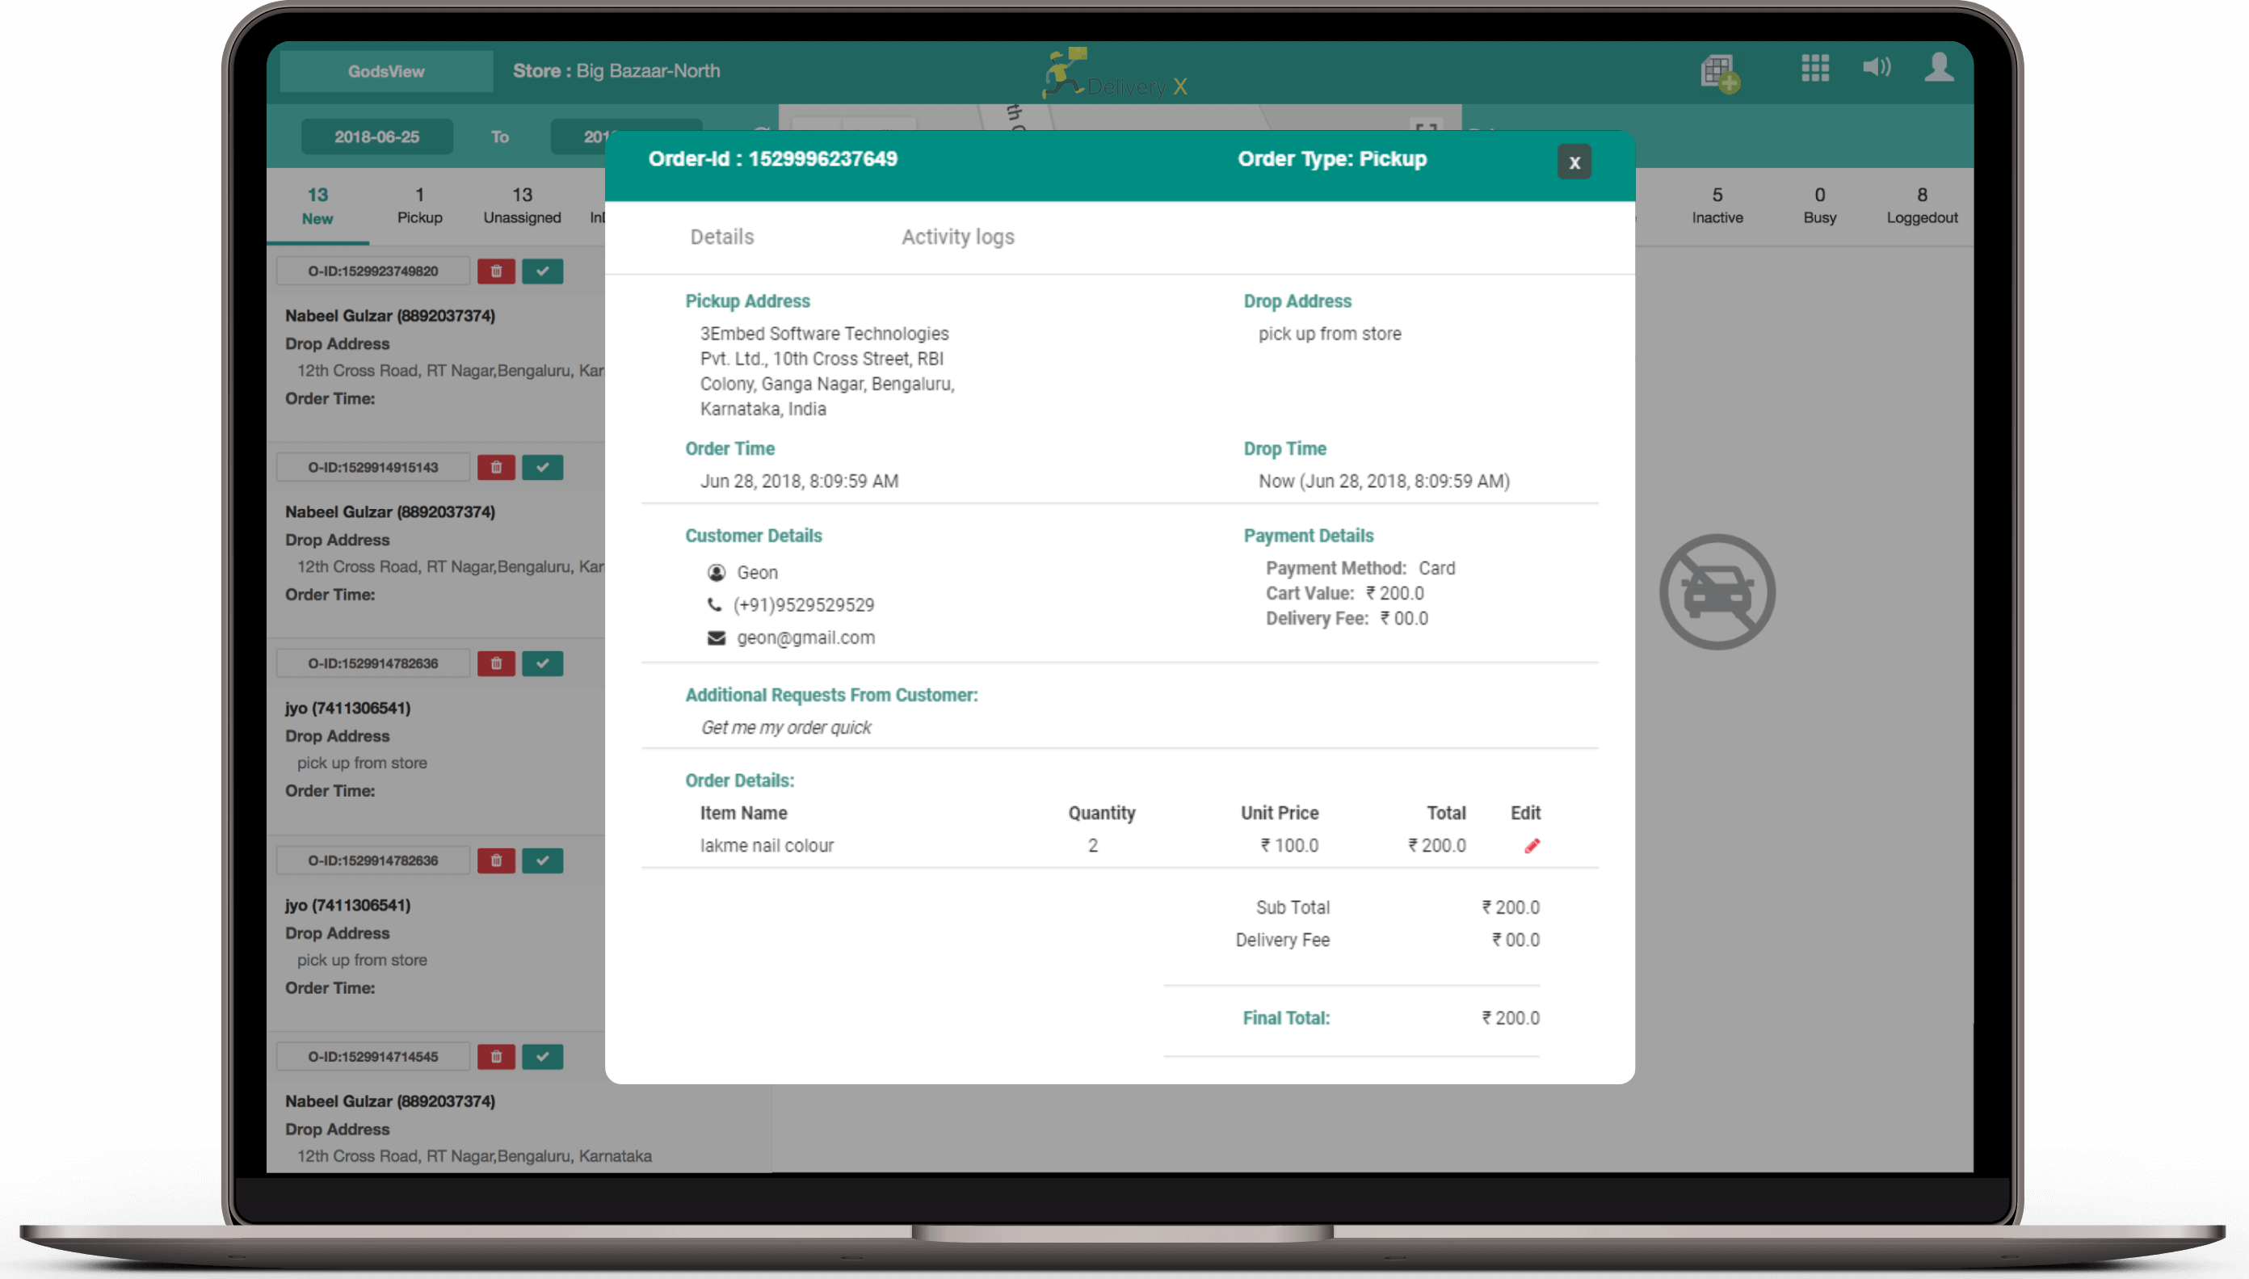This screenshot has width=2249, height=1279.
Task: Click item name lakme nail colour
Action: [x=766, y=845]
